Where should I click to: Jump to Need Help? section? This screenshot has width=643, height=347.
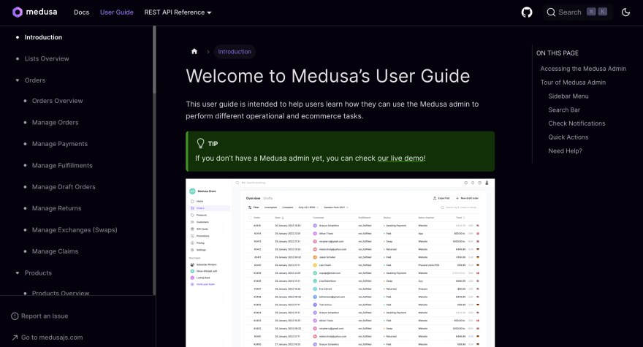point(565,151)
